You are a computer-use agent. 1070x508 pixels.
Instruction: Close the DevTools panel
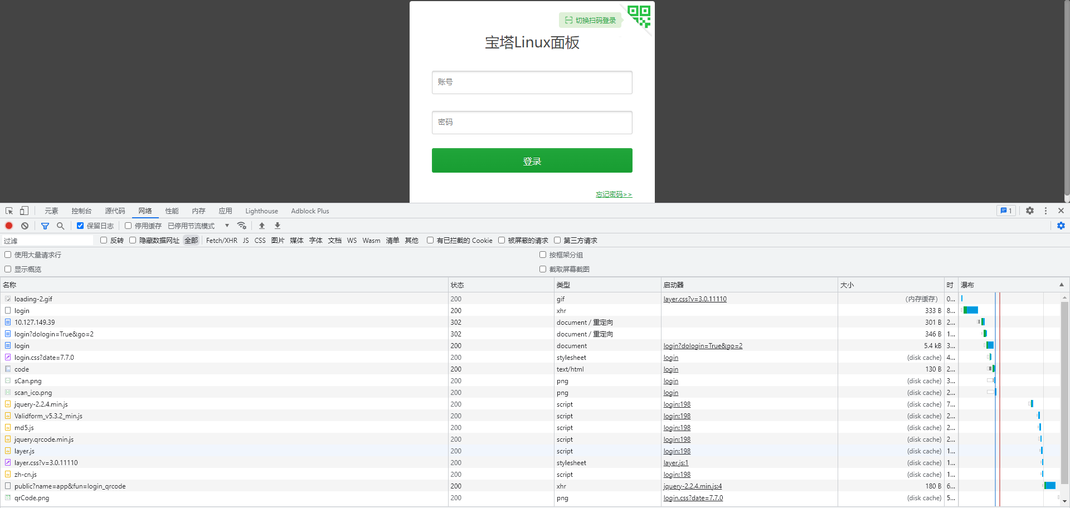click(x=1061, y=211)
